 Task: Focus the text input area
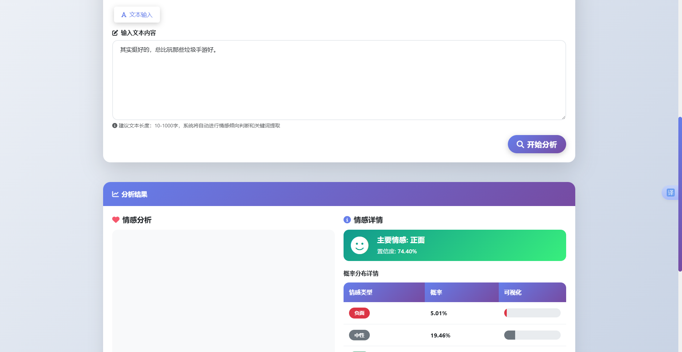pos(339,80)
